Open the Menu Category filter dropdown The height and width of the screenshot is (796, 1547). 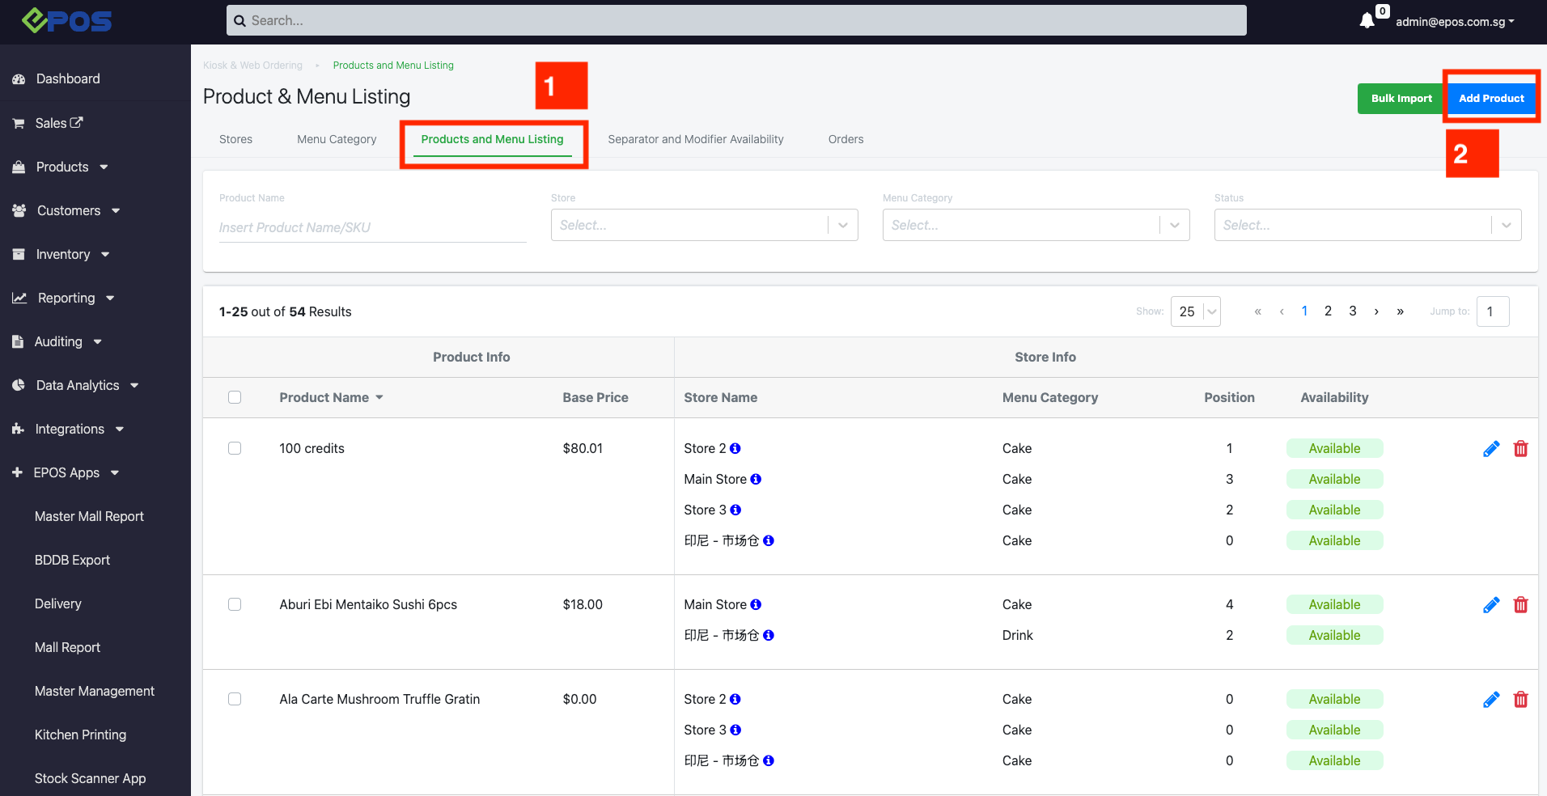pyautogui.click(x=1036, y=225)
